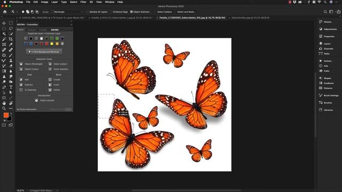342x192 pixels.
Task: Select the Pen tool
Action: [4, 87]
